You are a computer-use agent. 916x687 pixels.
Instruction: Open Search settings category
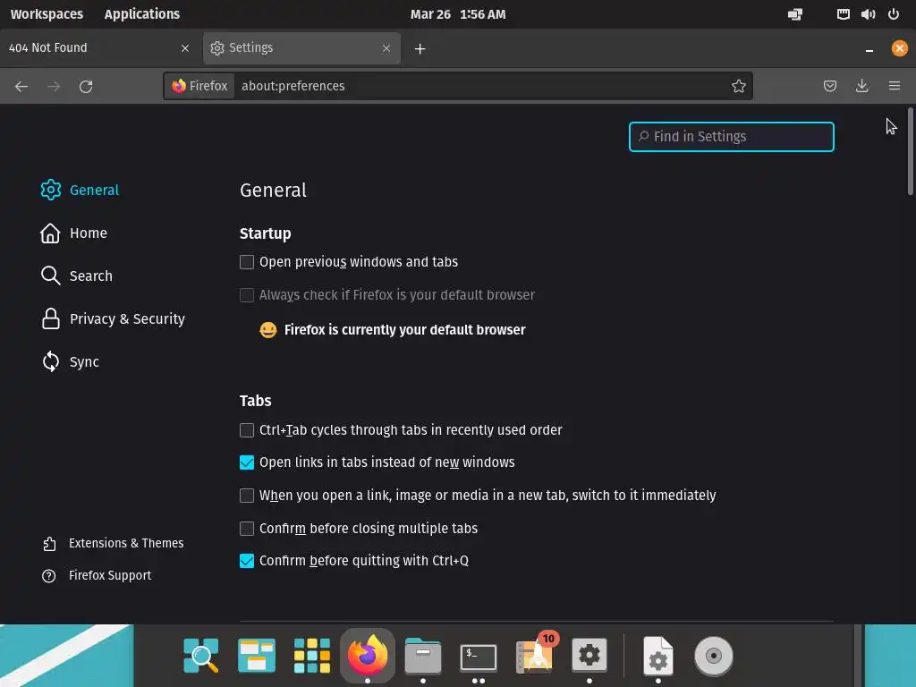[x=76, y=276]
